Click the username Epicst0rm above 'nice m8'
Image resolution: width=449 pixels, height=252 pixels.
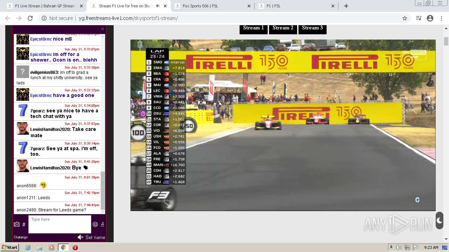(41, 39)
